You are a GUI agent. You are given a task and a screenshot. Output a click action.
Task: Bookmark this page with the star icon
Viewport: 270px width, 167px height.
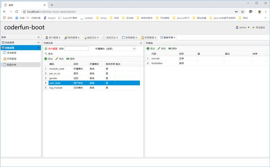point(243,12)
